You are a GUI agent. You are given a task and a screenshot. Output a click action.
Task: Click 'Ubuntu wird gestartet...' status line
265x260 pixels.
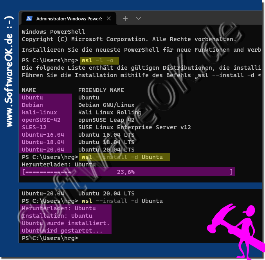point(62,231)
